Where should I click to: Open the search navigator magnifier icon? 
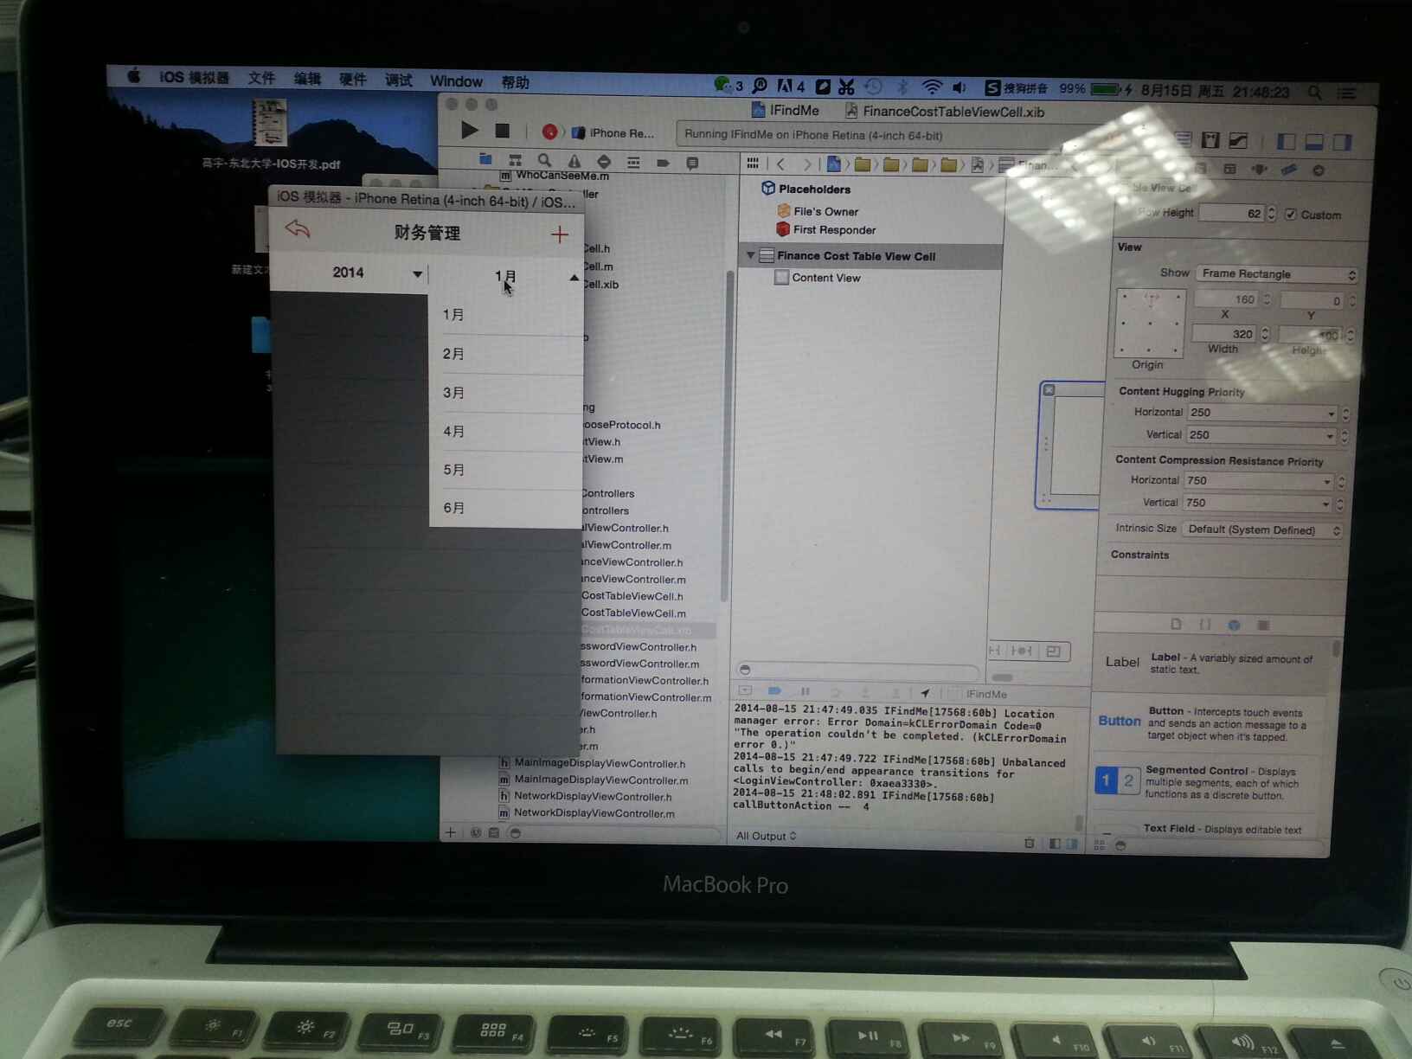pos(544,161)
